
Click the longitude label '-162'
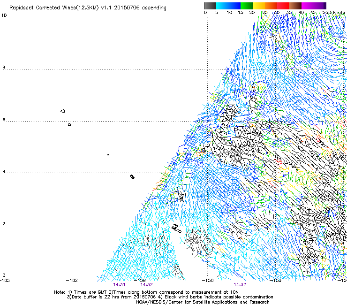(x=72, y=280)
